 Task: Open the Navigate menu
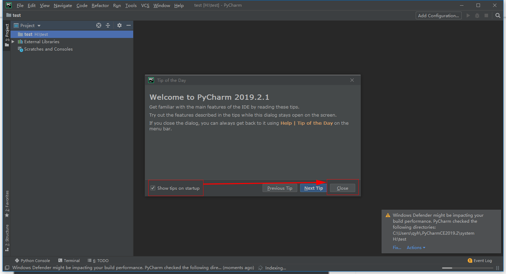point(63,6)
